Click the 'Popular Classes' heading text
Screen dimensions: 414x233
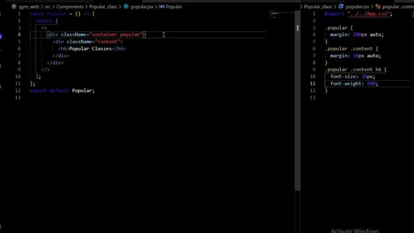click(x=91, y=49)
